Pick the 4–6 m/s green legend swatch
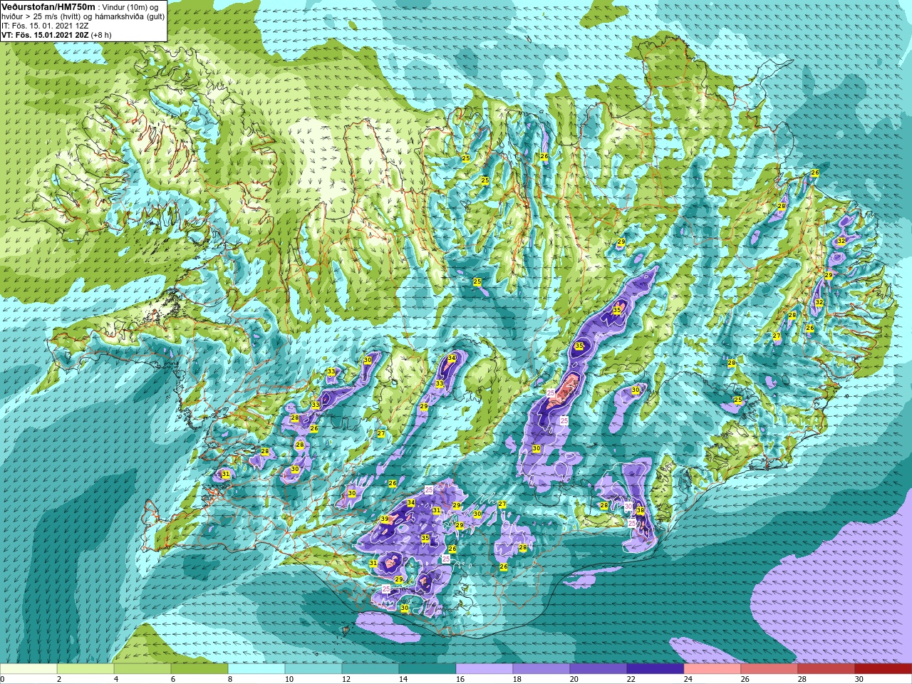This screenshot has height=684, width=912. [142, 669]
